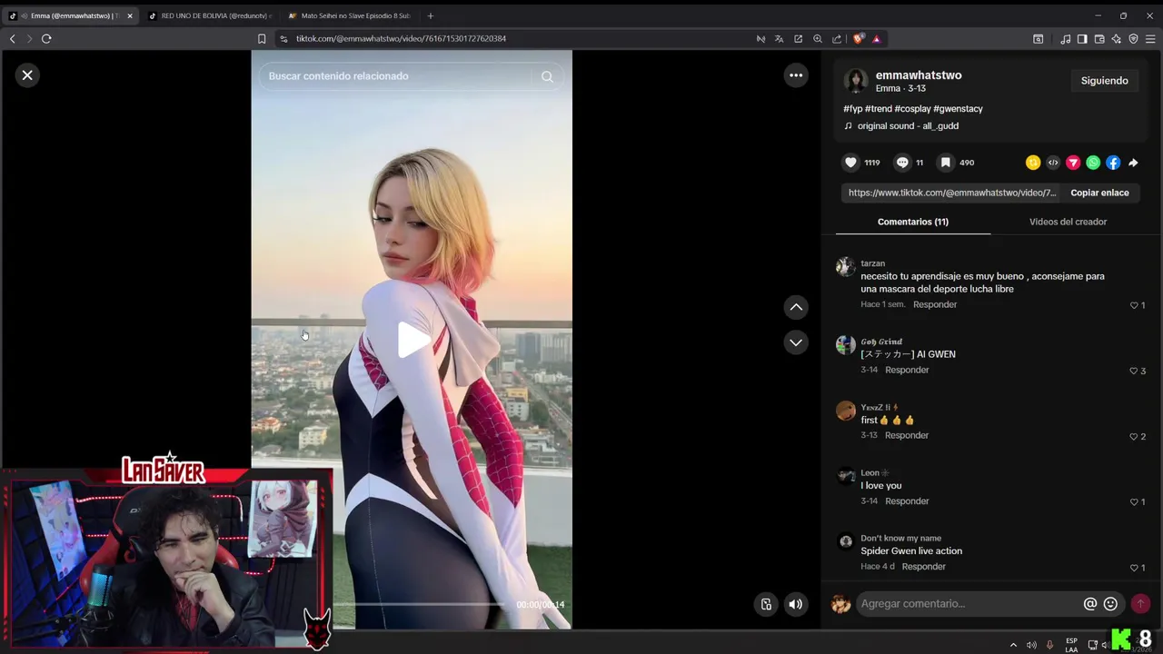
Task: Open Brave Rewards triangle icon
Action: click(x=876, y=39)
